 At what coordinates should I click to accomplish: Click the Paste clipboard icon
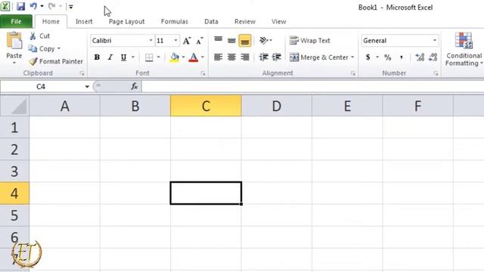click(14, 41)
